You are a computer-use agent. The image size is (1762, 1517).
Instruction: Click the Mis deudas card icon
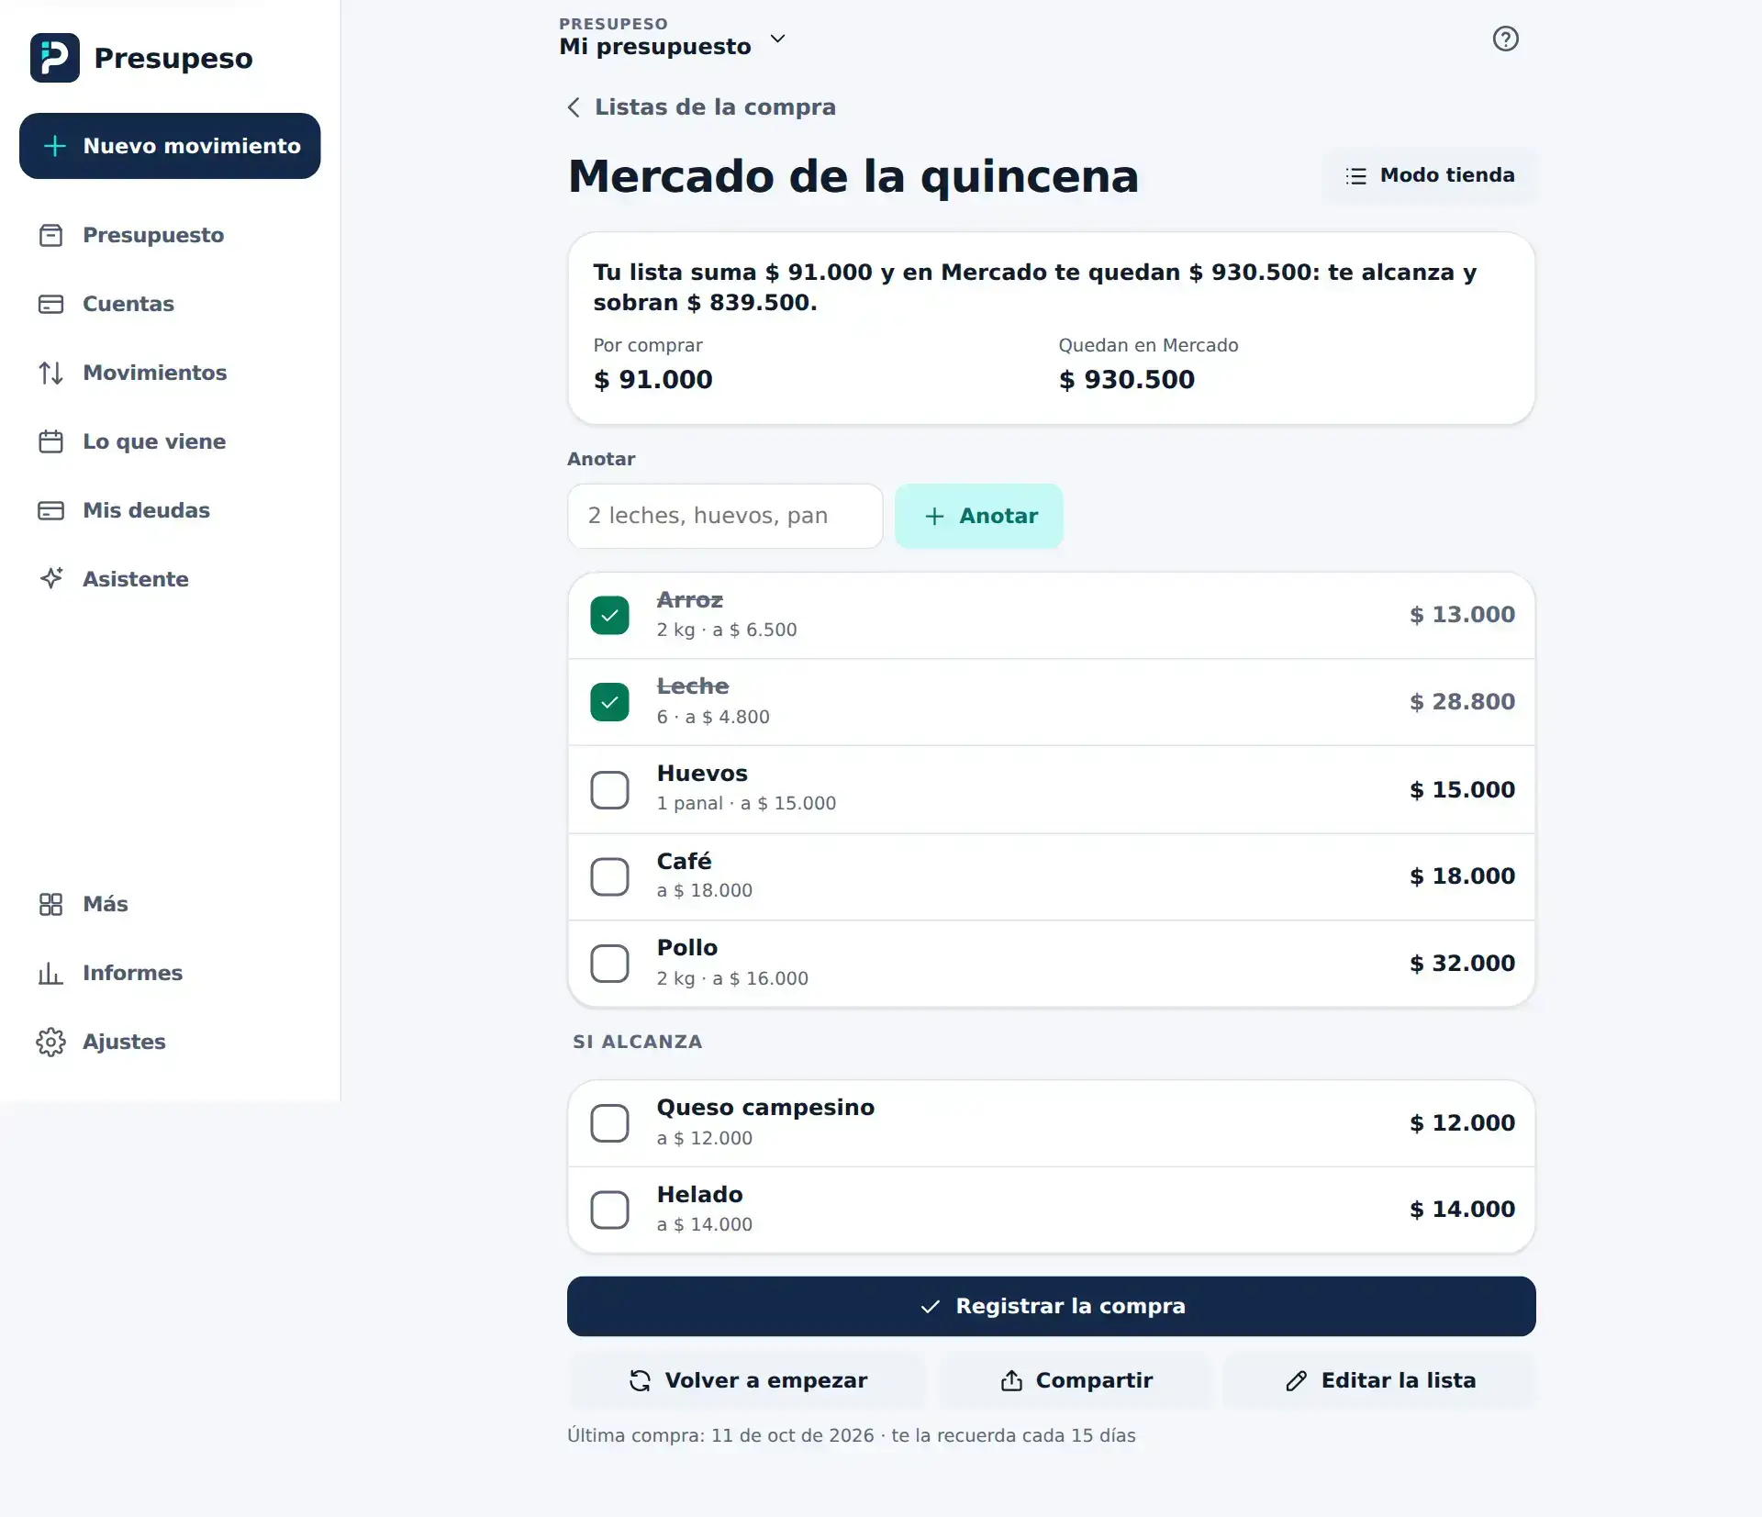tap(51, 511)
